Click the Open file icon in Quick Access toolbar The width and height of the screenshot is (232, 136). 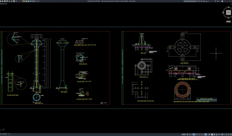click(x=2, y=1)
